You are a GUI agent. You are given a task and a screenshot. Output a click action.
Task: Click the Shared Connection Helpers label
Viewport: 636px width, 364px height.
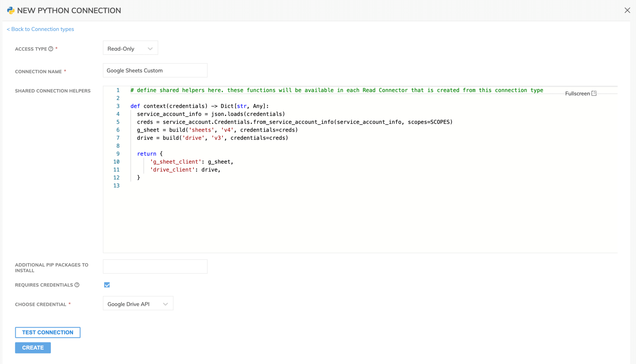click(x=53, y=91)
